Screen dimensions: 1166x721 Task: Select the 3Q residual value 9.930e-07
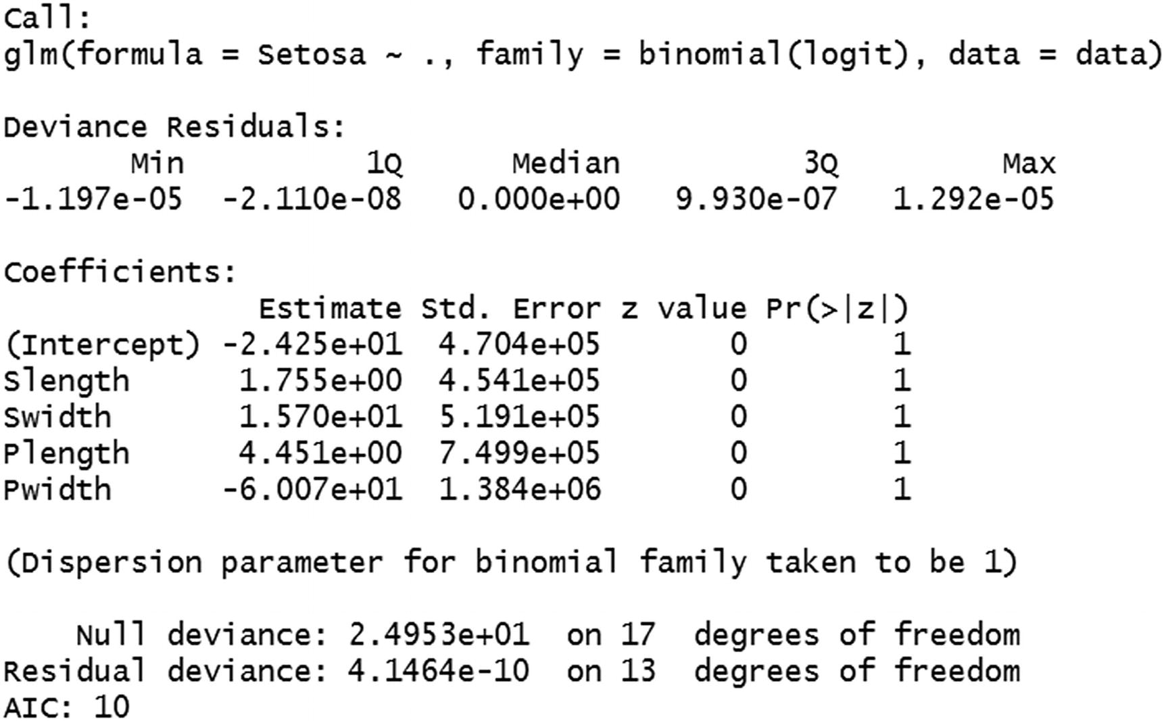pos(756,199)
